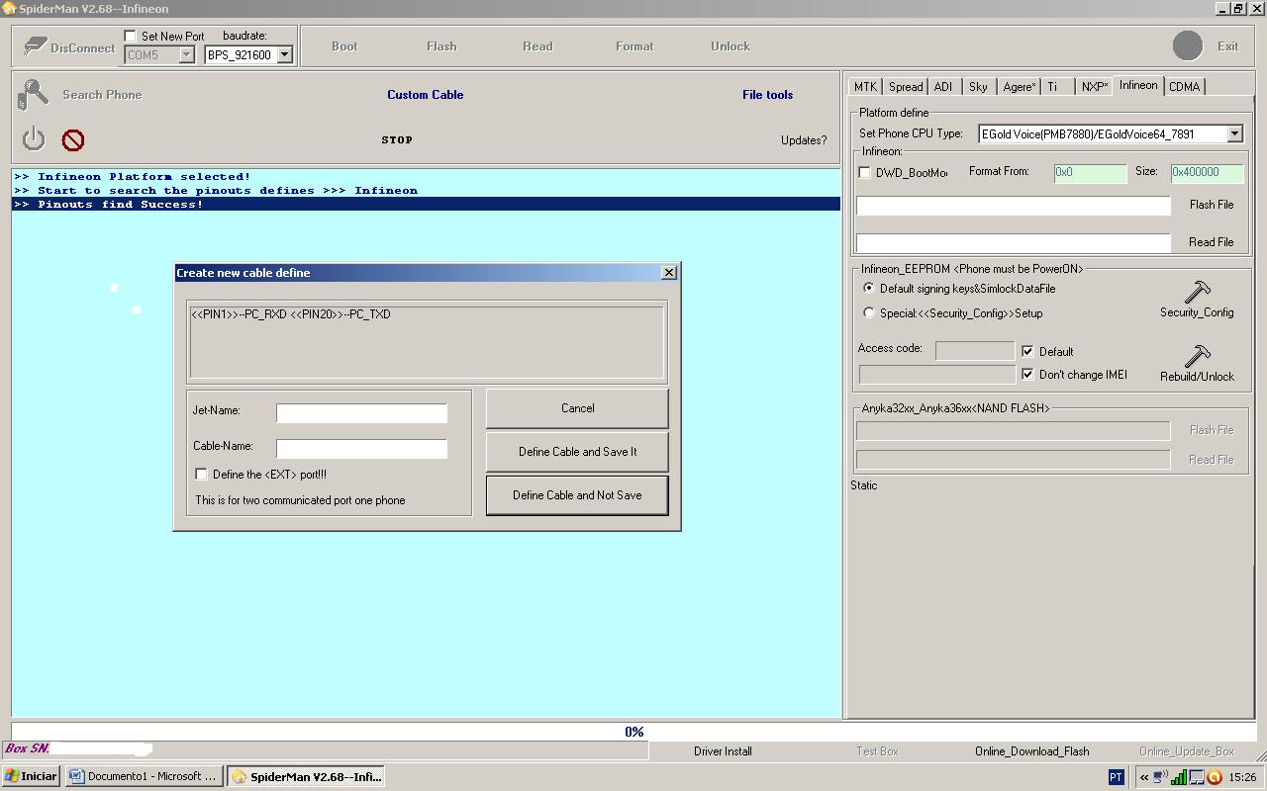Click the Cable-Name input field
This screenshot has height=791, width=1267.
click(361, 449)
